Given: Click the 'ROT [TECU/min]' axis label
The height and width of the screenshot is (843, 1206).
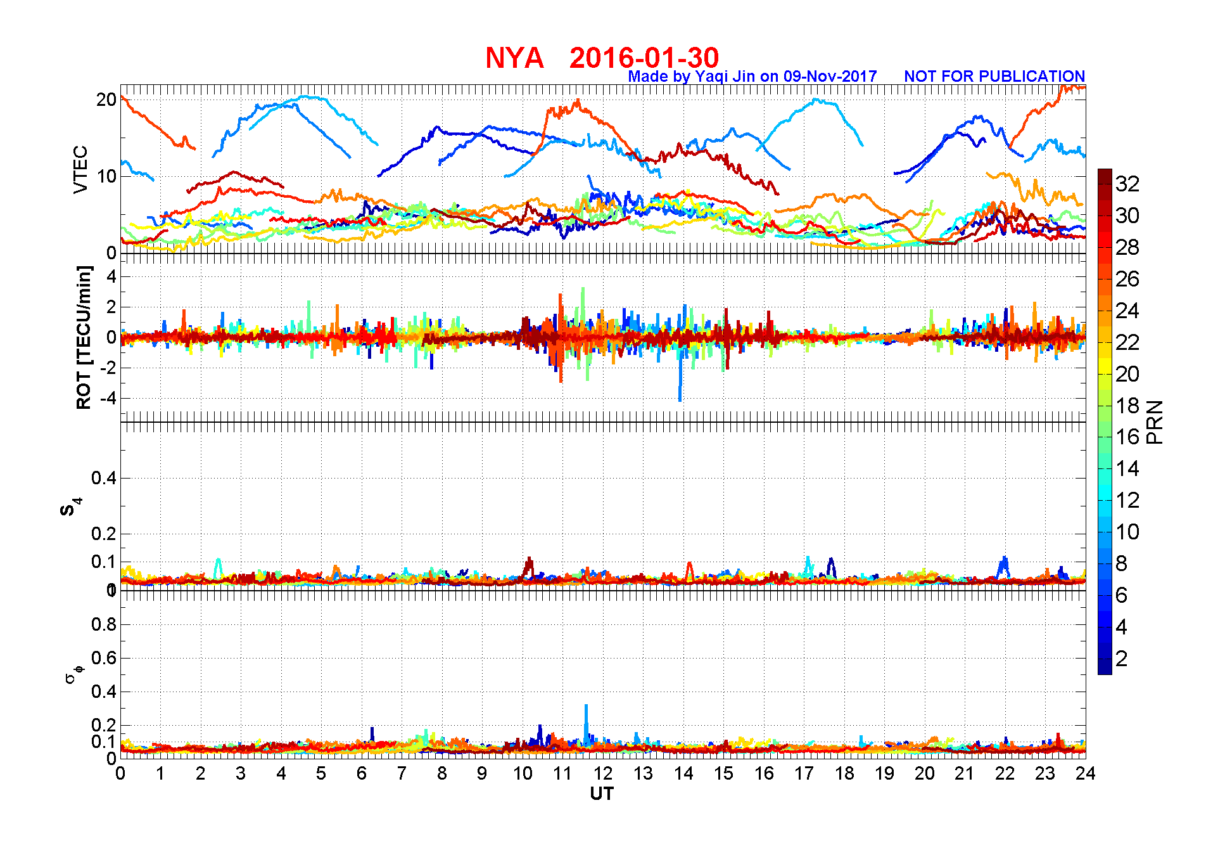Looking at the screenshot, I should coord(84,337).
